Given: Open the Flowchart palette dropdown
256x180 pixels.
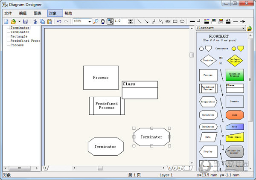Looking at the screenshot, I should pos(243,28).
